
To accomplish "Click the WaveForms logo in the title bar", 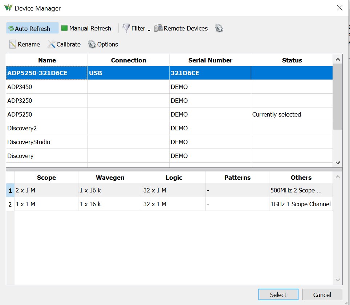I will coord(8,8).
